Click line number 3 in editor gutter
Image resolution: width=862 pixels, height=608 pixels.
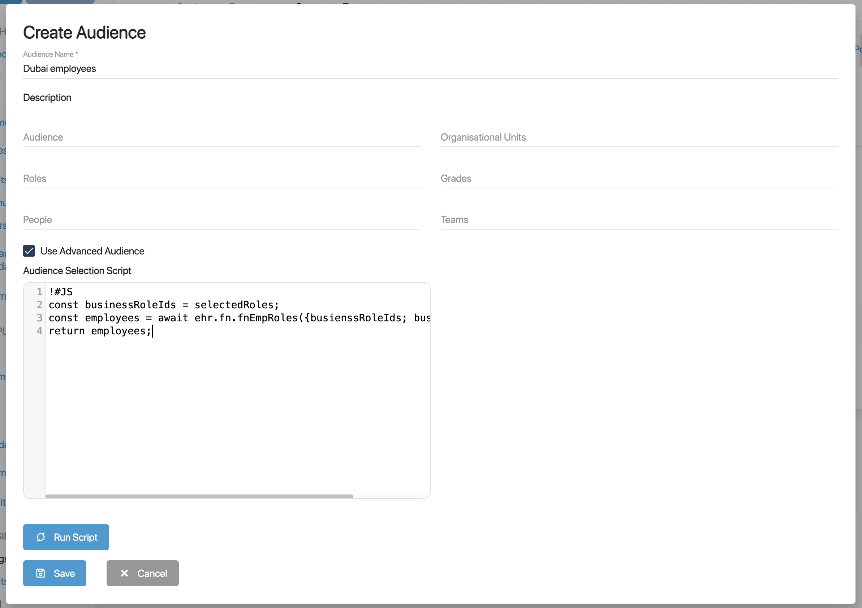click(x=39, y=318)
